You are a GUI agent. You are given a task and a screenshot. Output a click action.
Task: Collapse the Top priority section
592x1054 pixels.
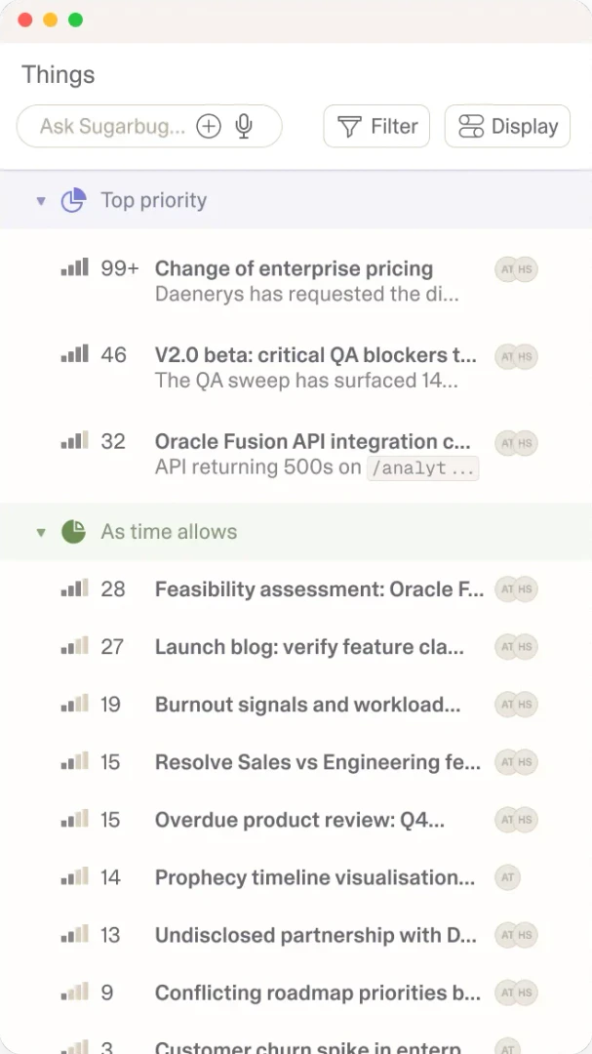pyautogui.click(x=41, y=199)
